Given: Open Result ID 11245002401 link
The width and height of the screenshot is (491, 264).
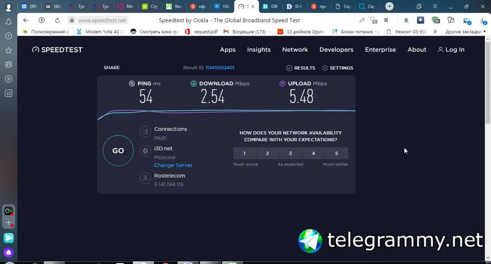Looking at the screenshot, I should 220,68.
